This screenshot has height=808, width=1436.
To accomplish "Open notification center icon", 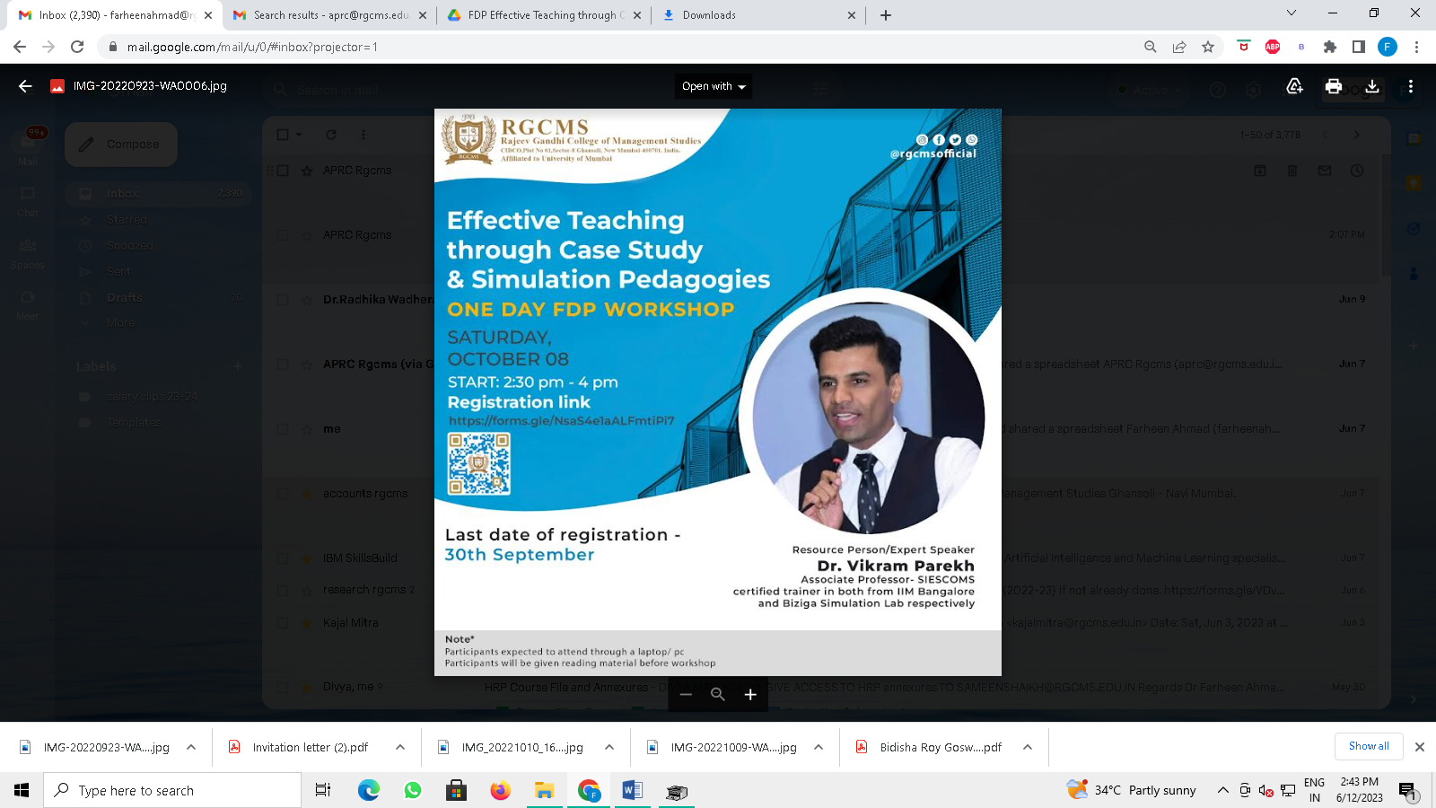I will pyautogui.click(x=1407, y=790).
